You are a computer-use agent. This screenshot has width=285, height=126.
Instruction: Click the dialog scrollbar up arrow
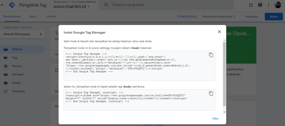tap(224, 40)
